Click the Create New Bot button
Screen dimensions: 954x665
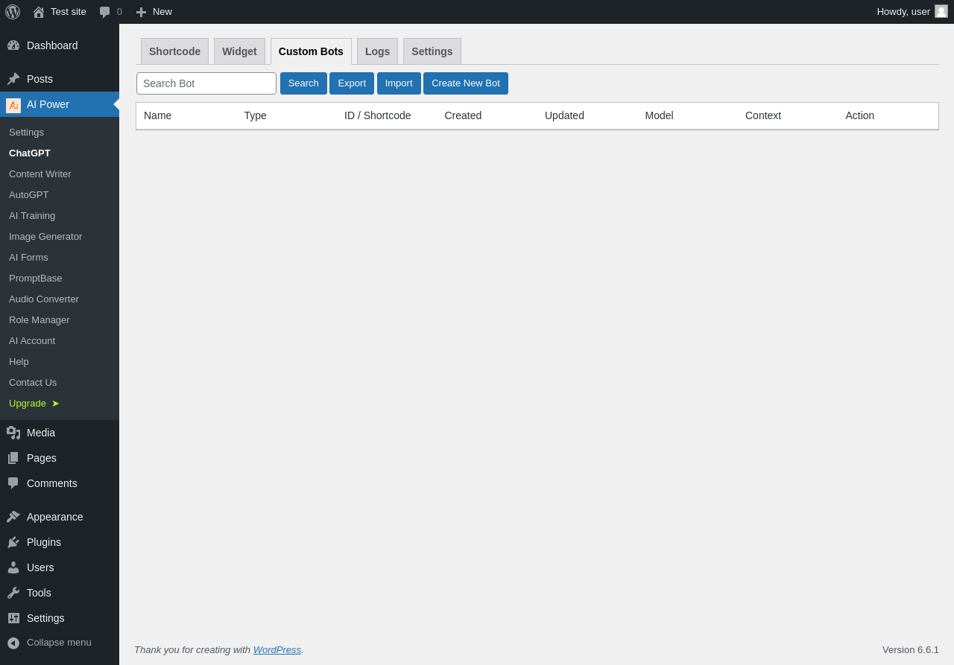click(466, 83)
